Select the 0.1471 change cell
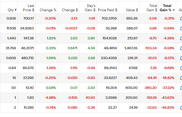The height and width of the screenshot is (117, 182). tap(68, 48)
